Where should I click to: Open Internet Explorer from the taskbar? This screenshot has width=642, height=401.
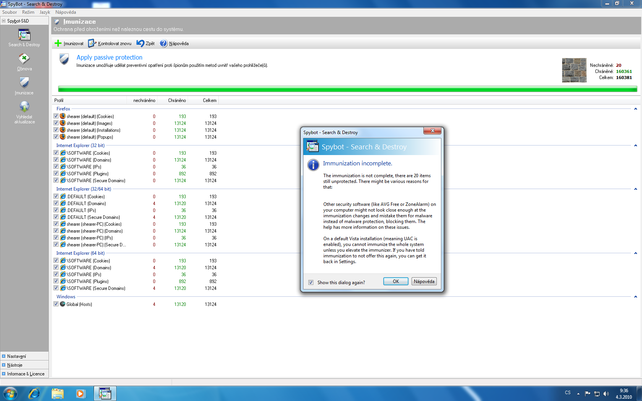34,393
